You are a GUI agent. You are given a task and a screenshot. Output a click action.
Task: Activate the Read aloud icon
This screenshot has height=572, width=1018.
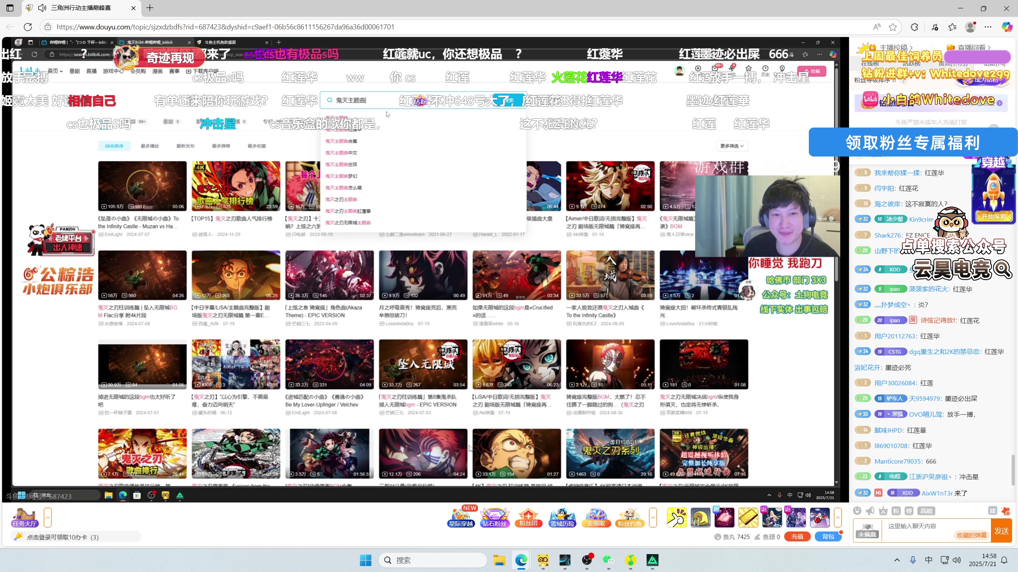[x=877, y=27]
